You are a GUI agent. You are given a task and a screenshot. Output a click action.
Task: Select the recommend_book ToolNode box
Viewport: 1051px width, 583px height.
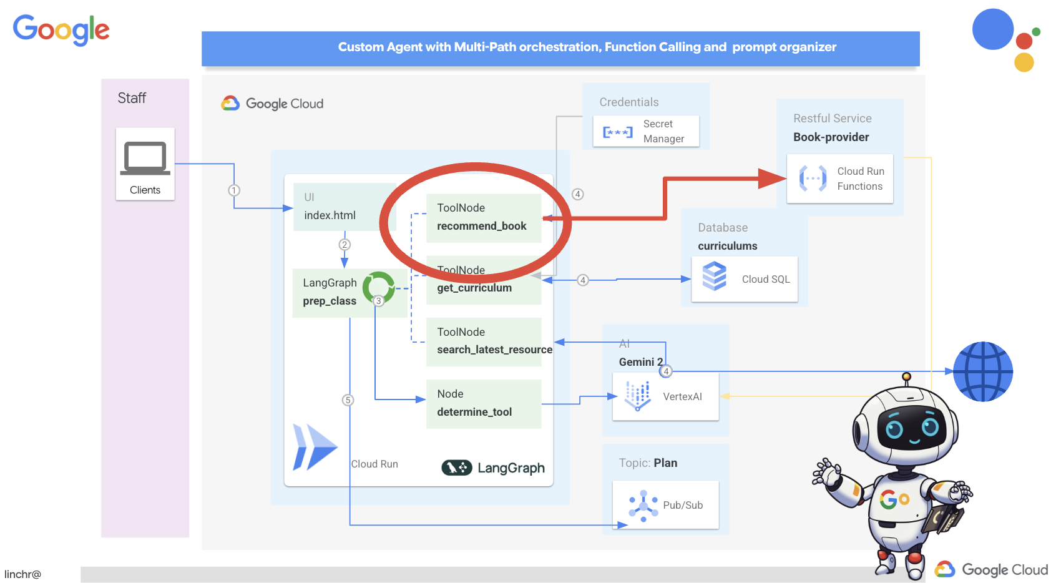point(483,217)
